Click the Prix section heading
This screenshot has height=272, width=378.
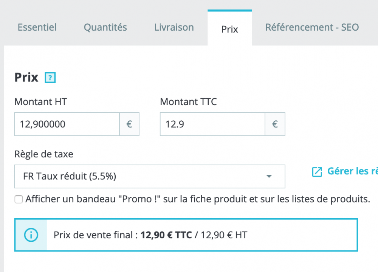point(26,78)
